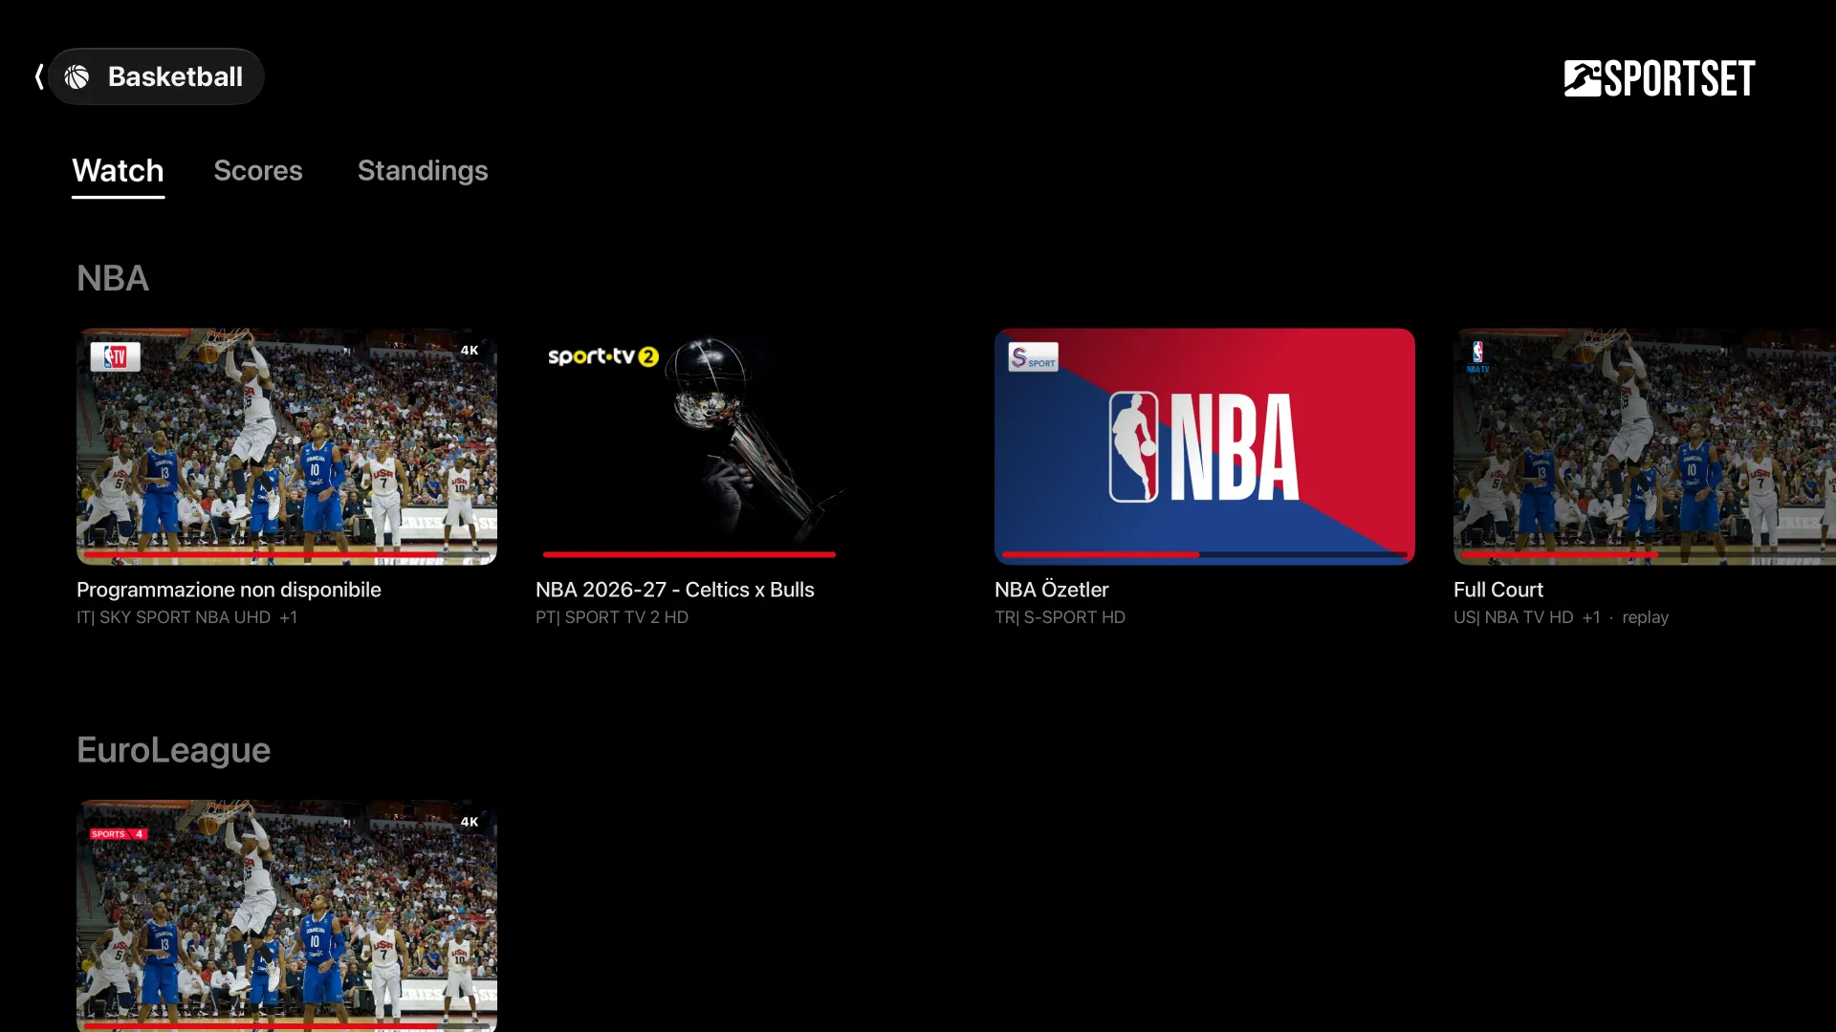
Task: Open the NBA Özetler thumbnail
Action: 1205,446
